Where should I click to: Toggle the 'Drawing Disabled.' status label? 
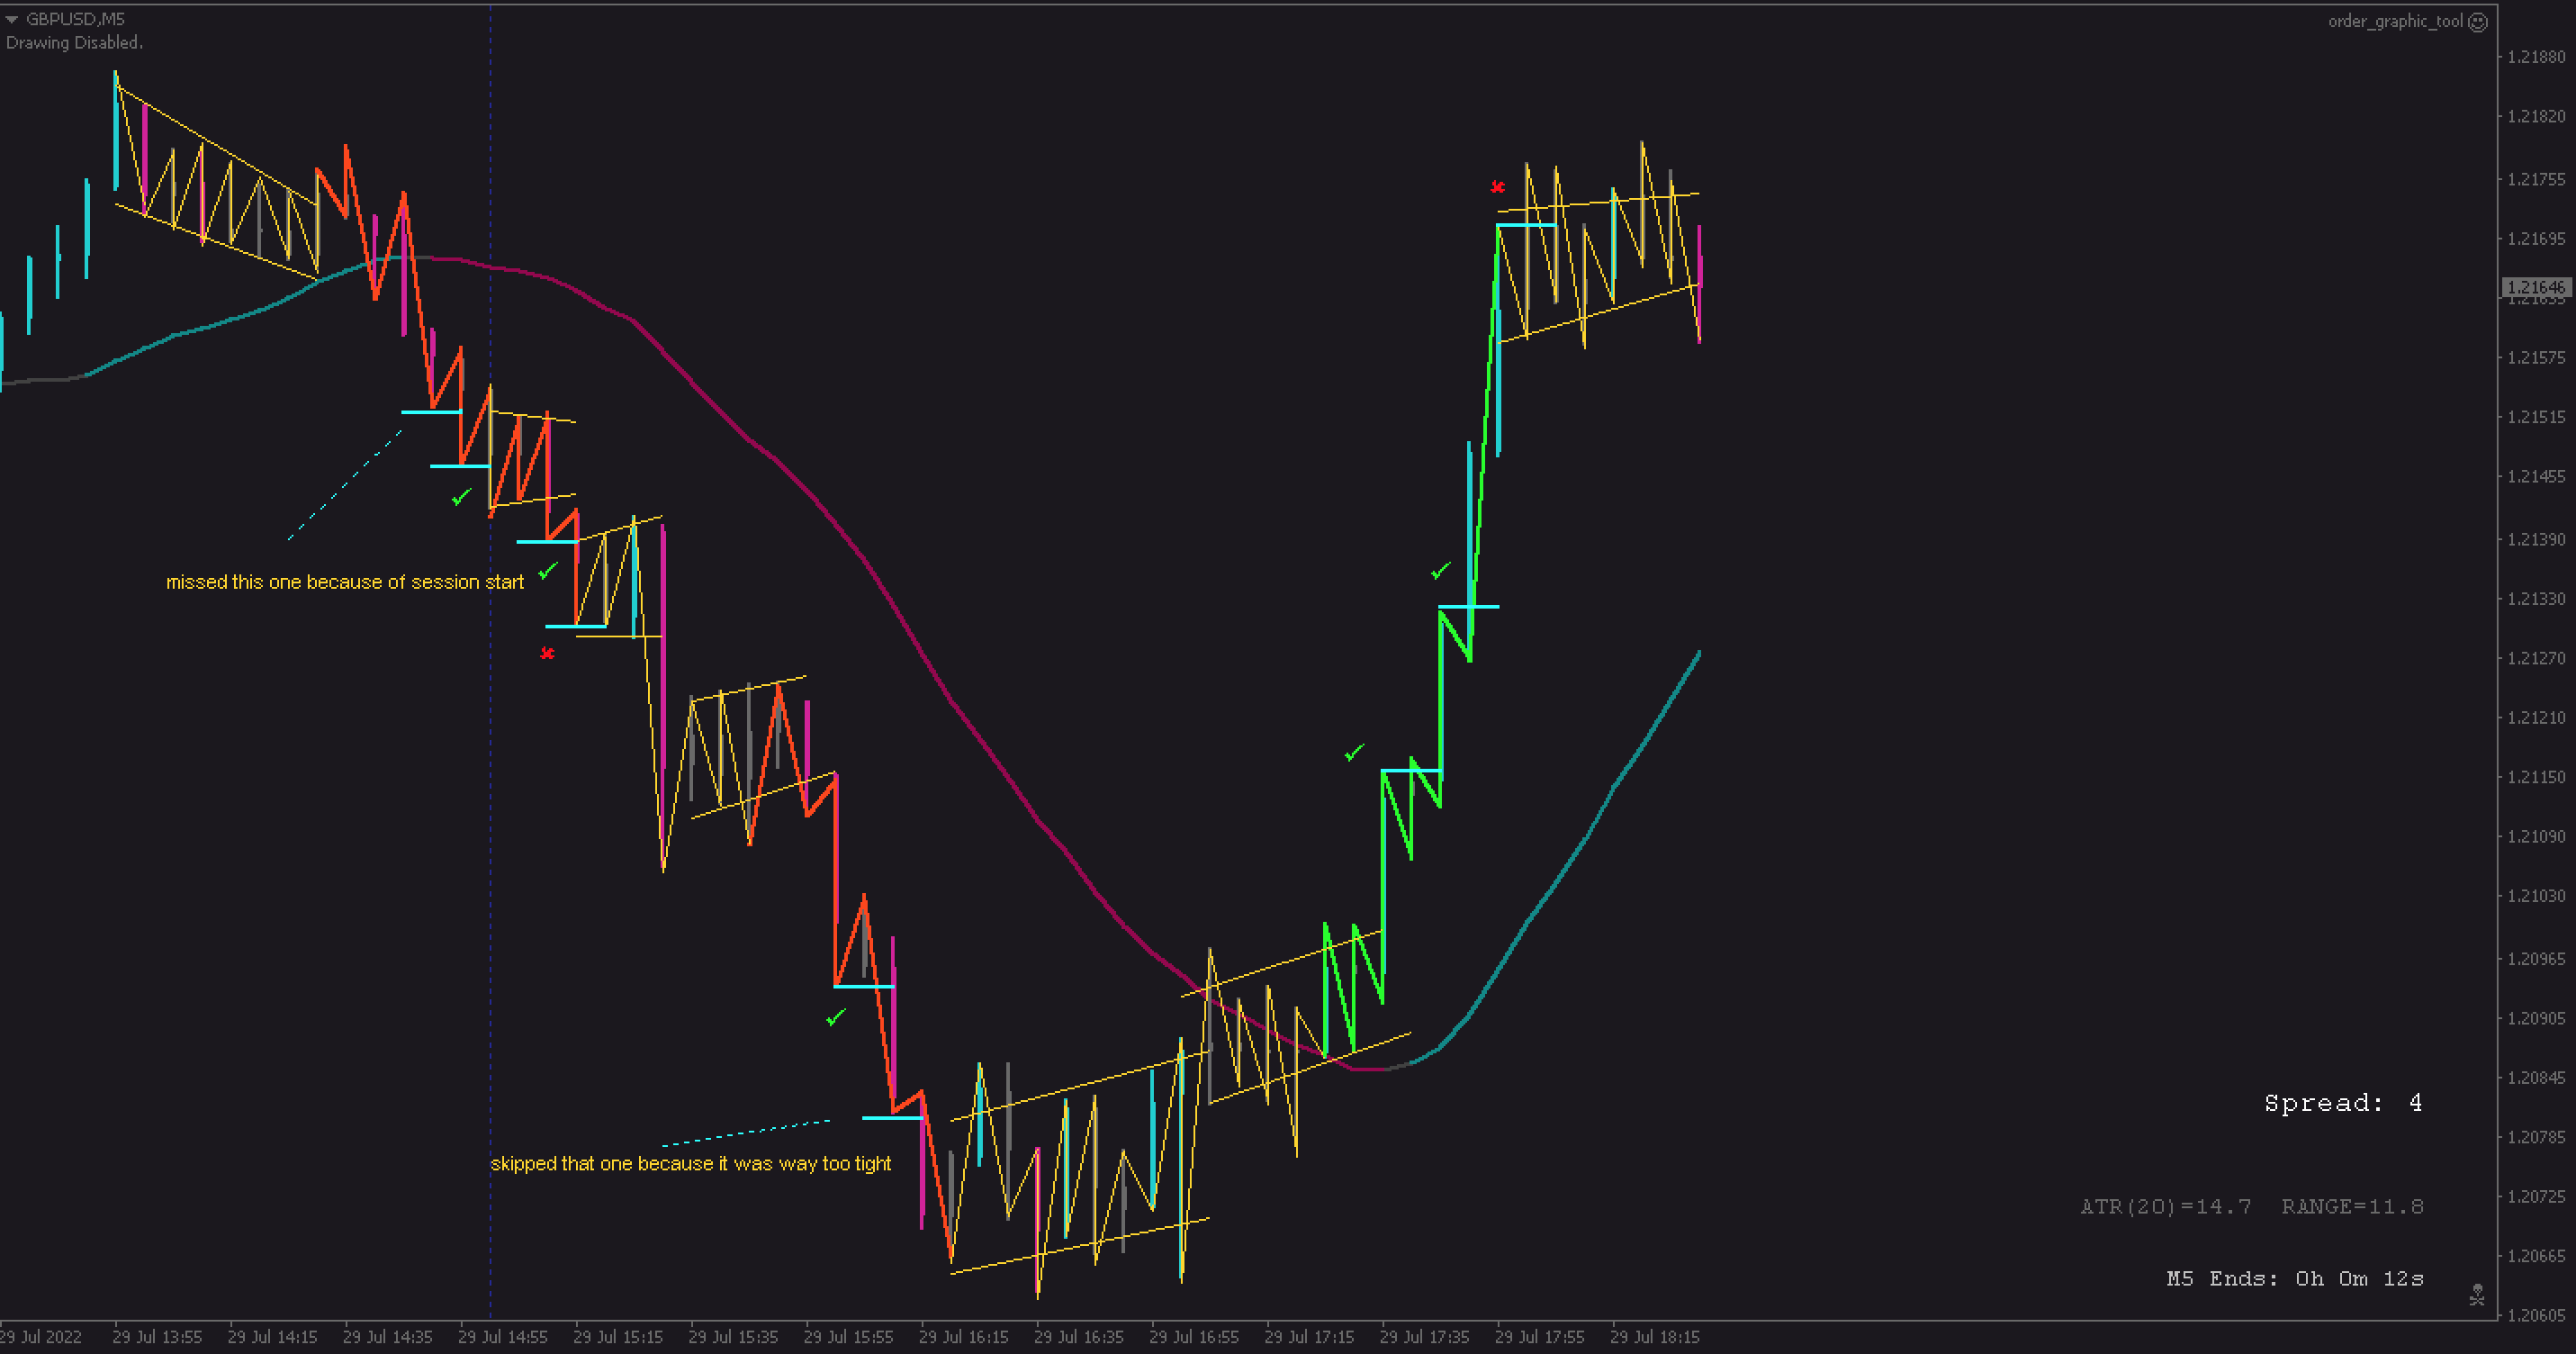pos(74,43)
